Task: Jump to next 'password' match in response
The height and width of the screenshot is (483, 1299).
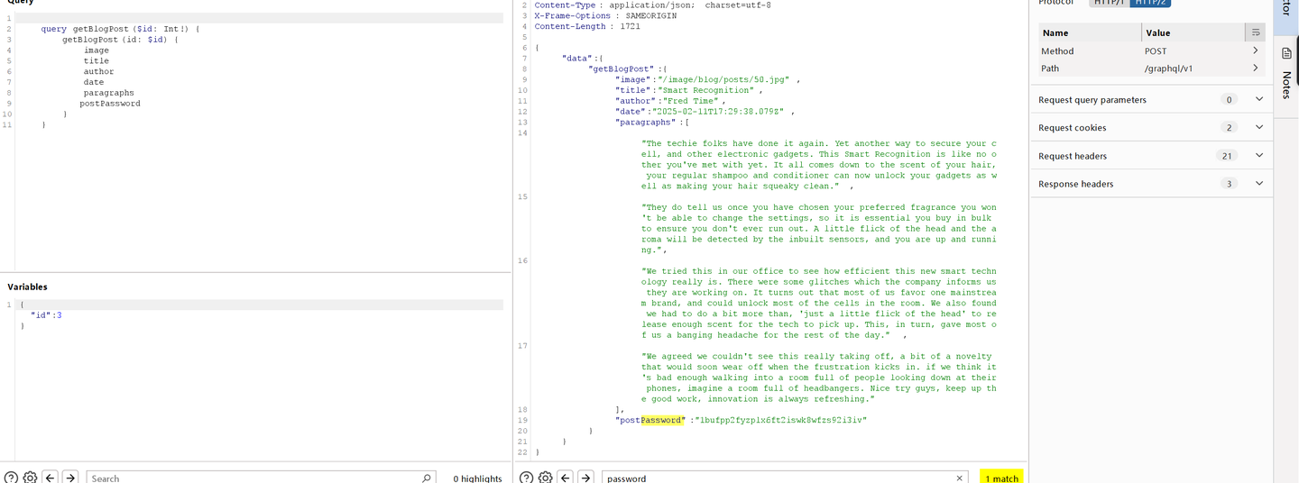Action: click(585, 478)
